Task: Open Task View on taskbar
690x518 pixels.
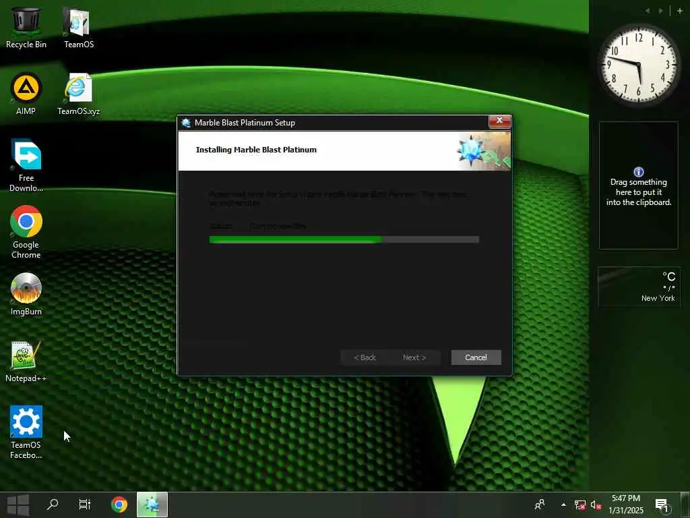Action: tap(84, 505)
